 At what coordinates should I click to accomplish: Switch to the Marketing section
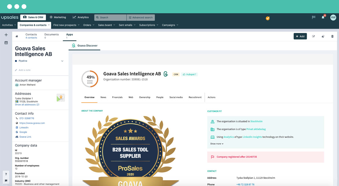coord(58,17)
